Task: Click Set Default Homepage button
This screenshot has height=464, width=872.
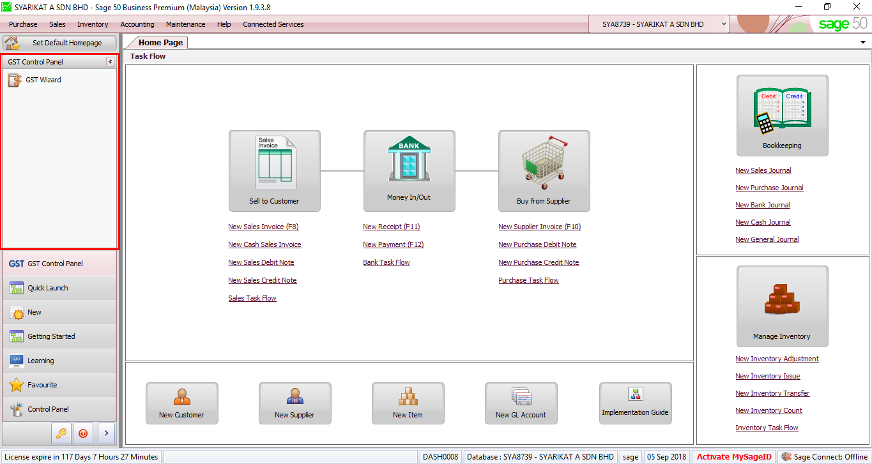Action: tap(60, 43)
